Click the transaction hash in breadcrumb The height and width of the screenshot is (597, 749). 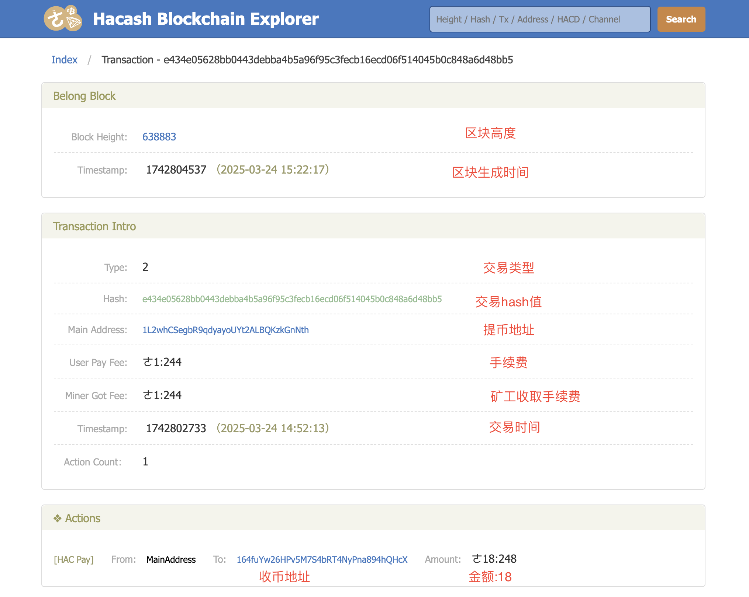[x=338, y=60]
